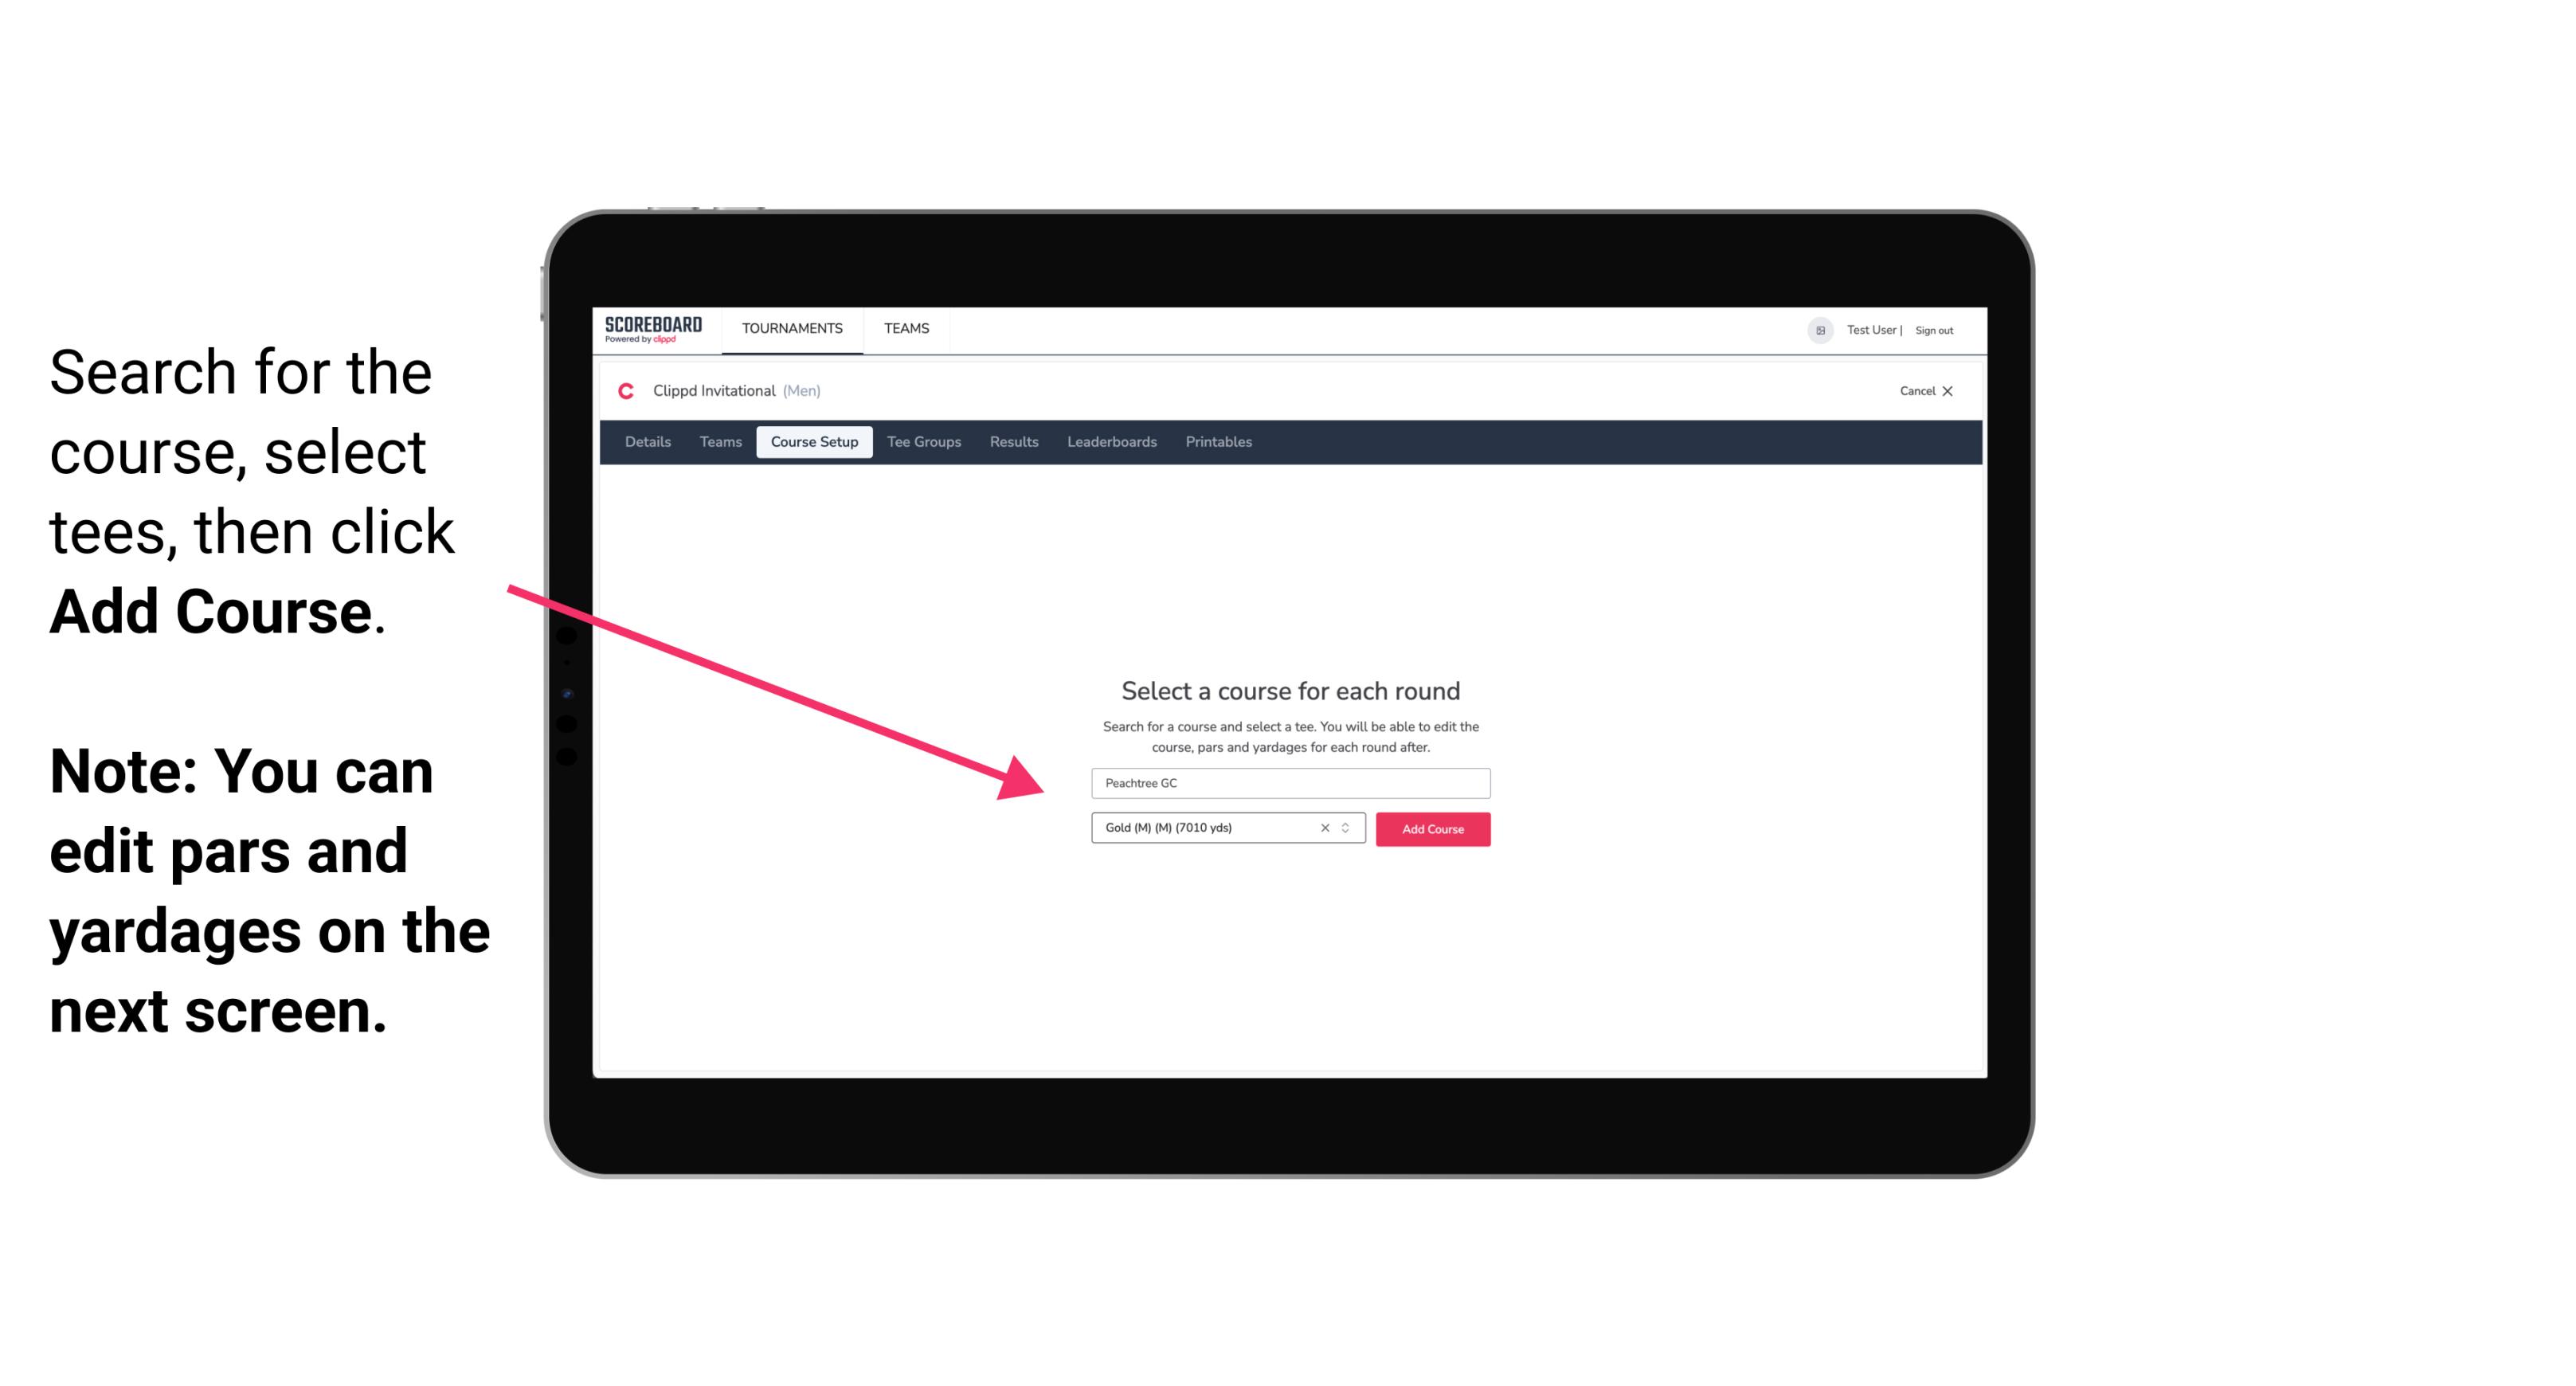Click the Peachtree GC search input field

tap(1288, 780)
